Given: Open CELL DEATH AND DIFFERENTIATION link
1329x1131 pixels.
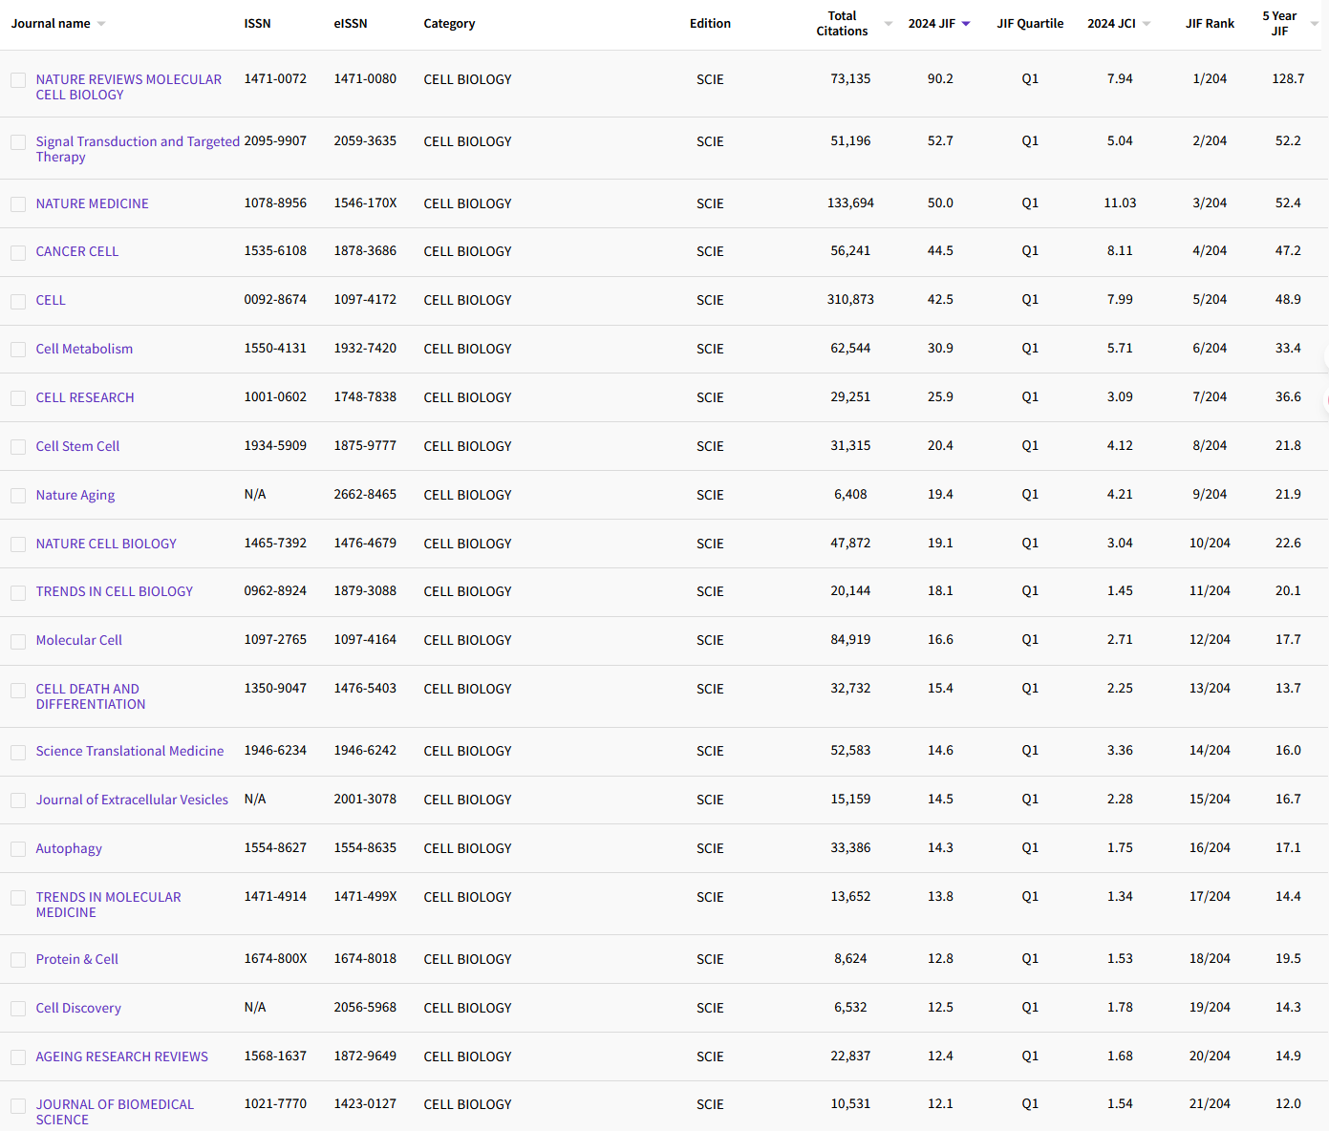Looking at the screenshot, I should tap(91, 696).
